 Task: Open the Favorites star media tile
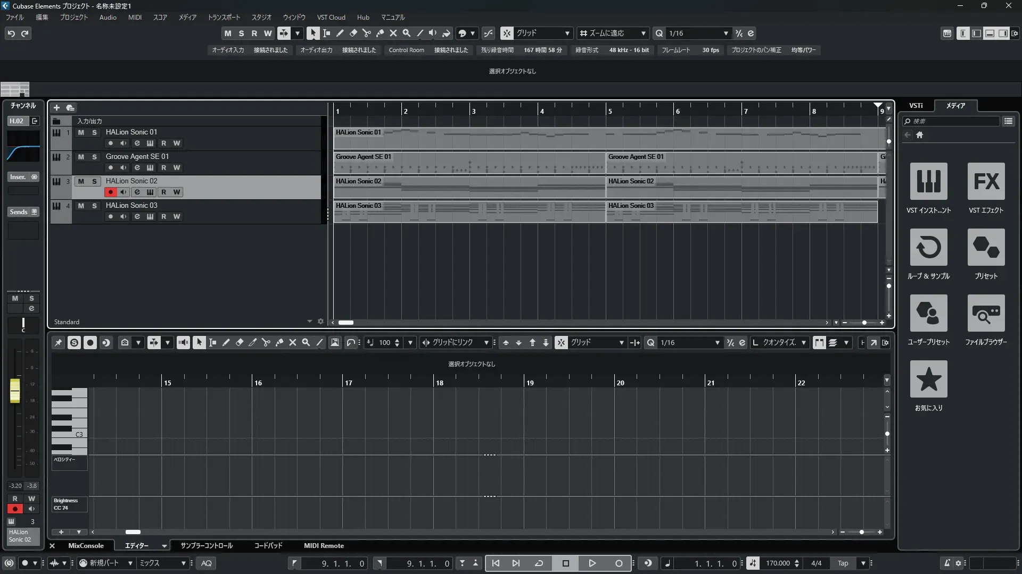click(928, 379)
